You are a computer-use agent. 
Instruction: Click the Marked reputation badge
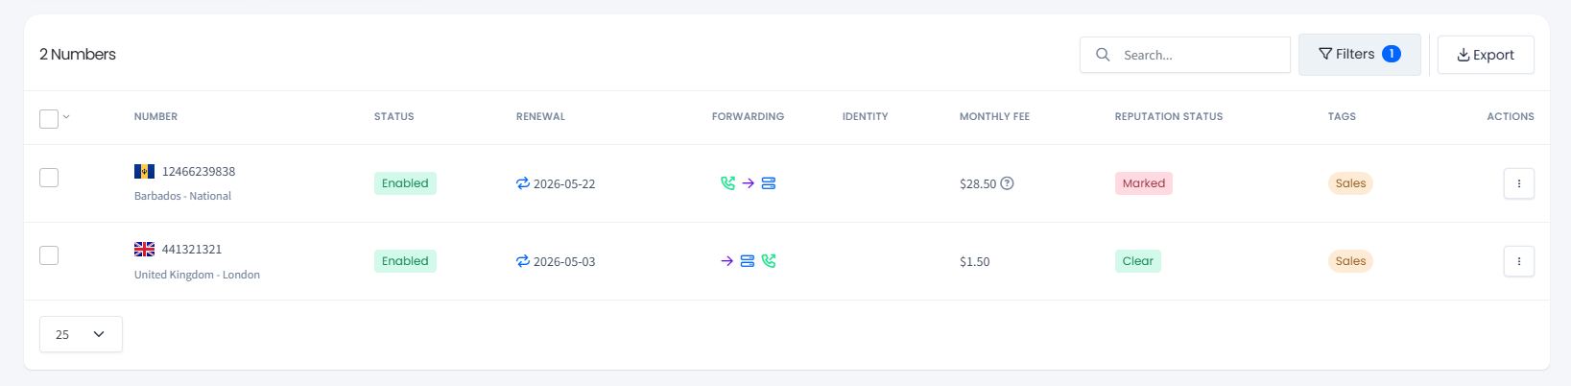pyautogui.click(x=1144, y=183)
